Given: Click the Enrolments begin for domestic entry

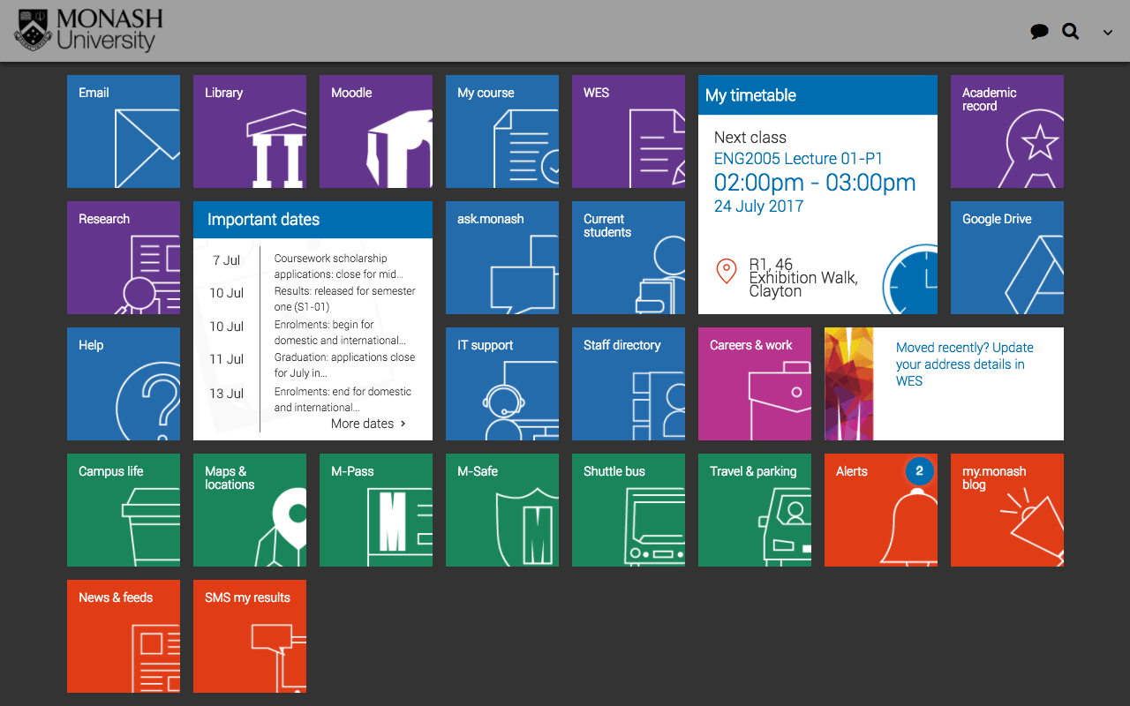Looking at the screenshot, I should tap(341, 333).
